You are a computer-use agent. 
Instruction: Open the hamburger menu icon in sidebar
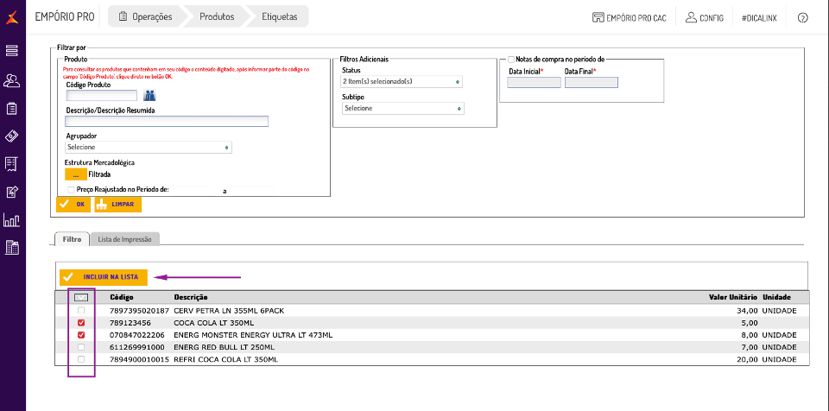tap(12, 51)
